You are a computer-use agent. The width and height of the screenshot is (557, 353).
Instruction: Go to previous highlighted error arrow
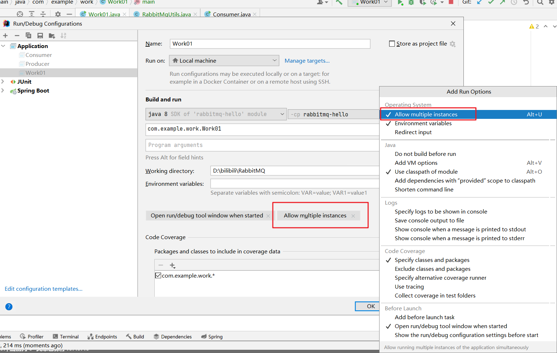coord(545,26)
